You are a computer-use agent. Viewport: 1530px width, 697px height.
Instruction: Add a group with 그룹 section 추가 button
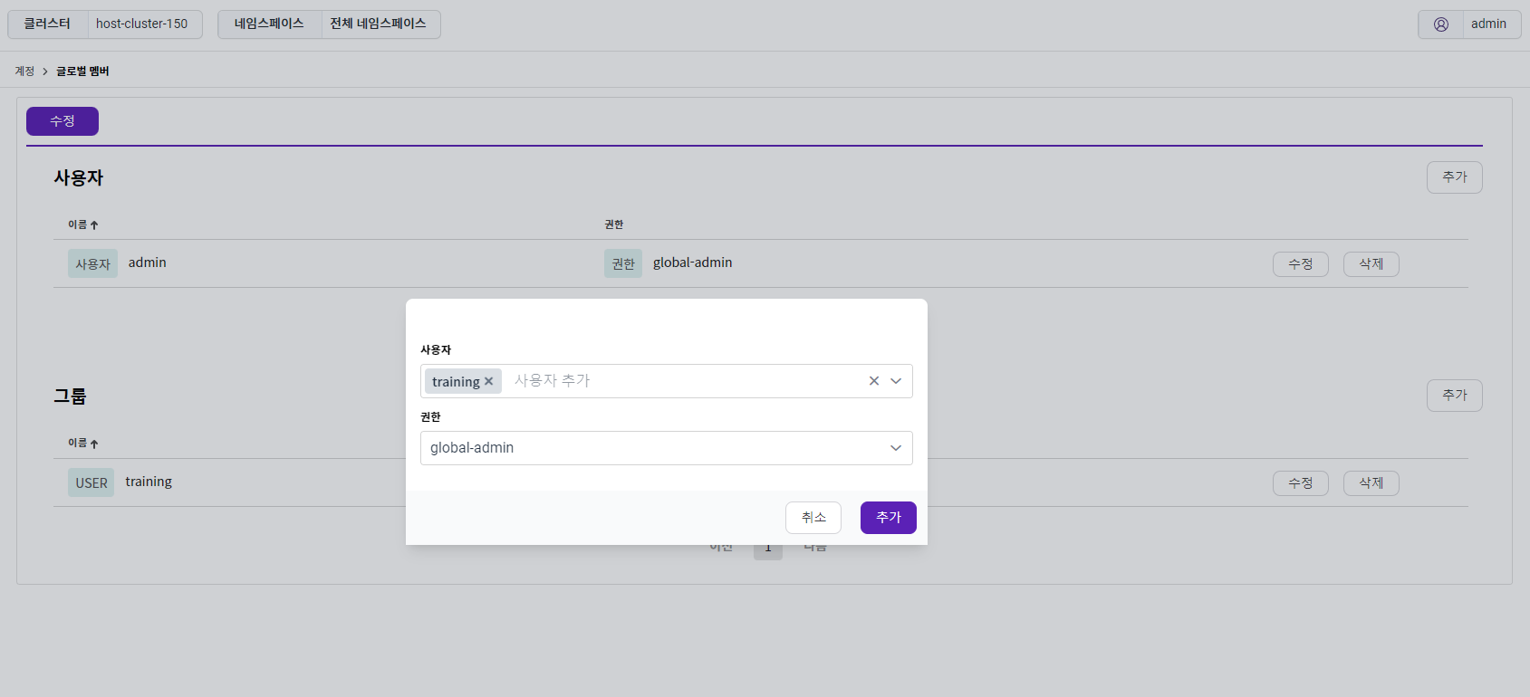pos(1454,396)
